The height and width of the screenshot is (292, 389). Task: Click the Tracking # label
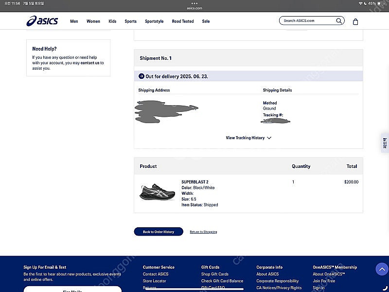point(273,115)
